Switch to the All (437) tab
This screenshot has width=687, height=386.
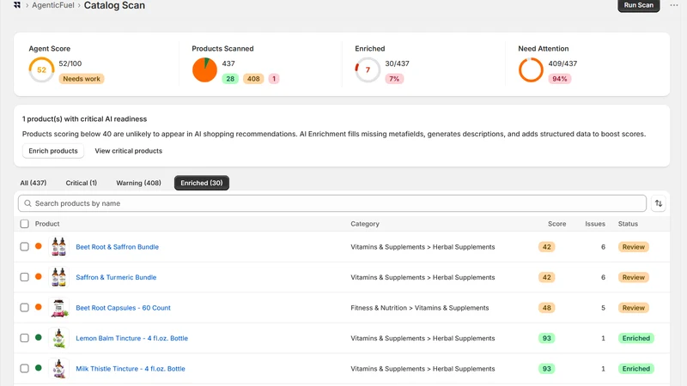33,183
